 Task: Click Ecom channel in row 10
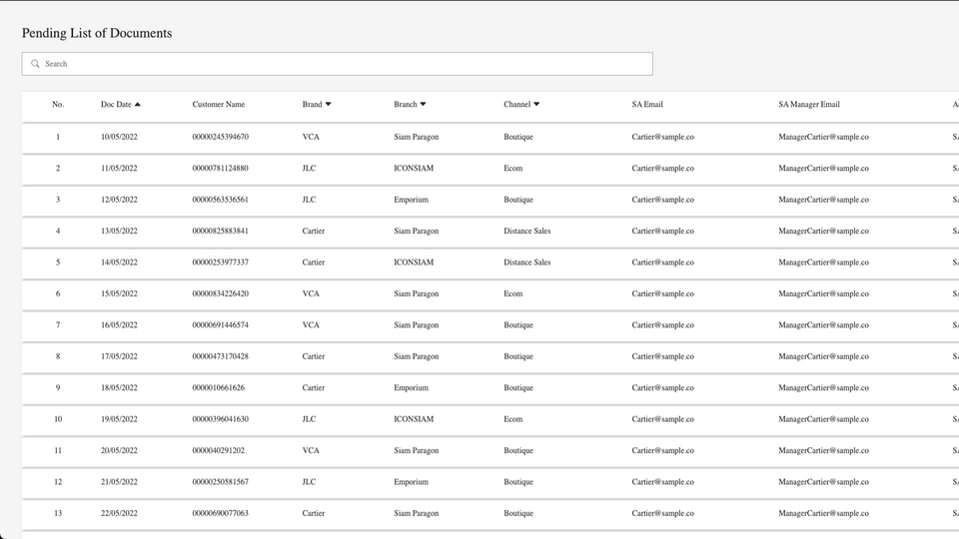[513, 419]
